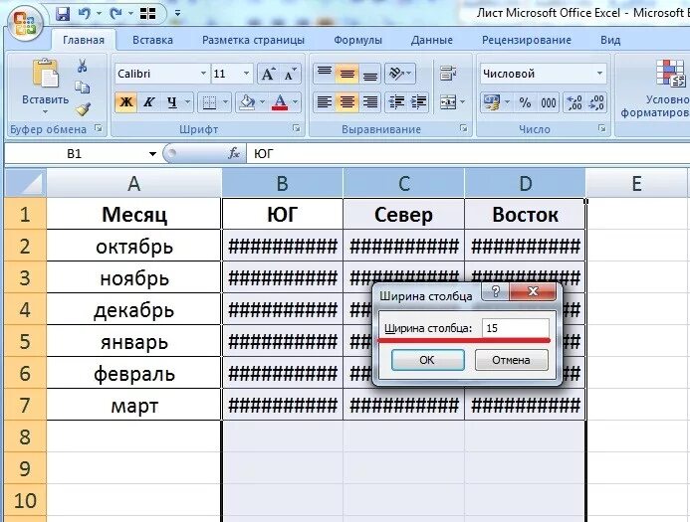The width and height of the screenshot is (690, 522).
Task: Open the Формулы tab
Action: pos(357,40)
